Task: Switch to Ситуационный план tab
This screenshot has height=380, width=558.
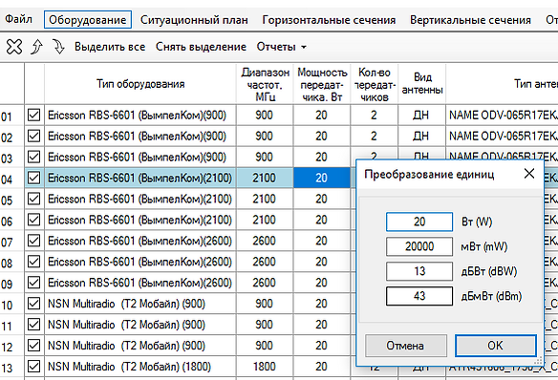Action: point(194,19)
